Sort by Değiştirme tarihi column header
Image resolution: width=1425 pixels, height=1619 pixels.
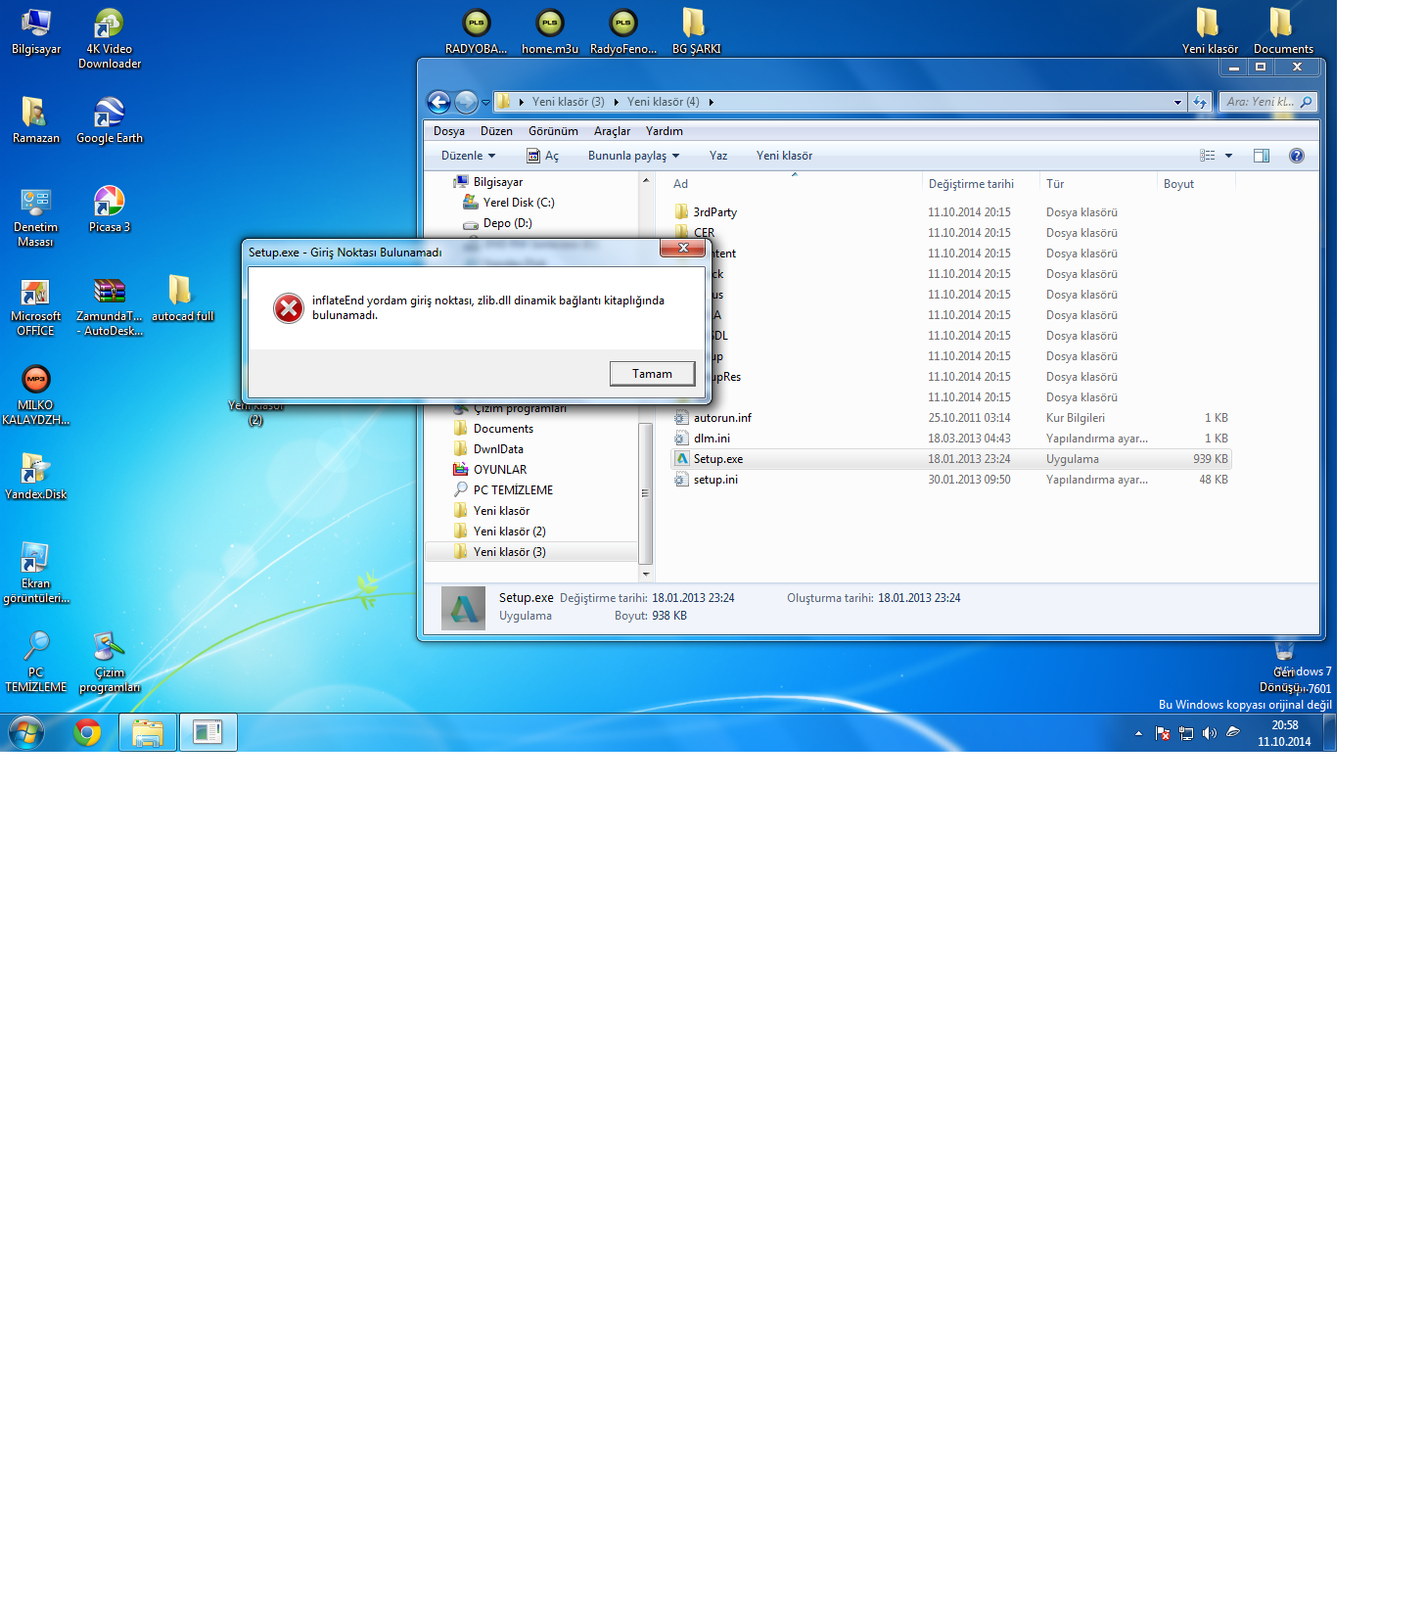971,184
